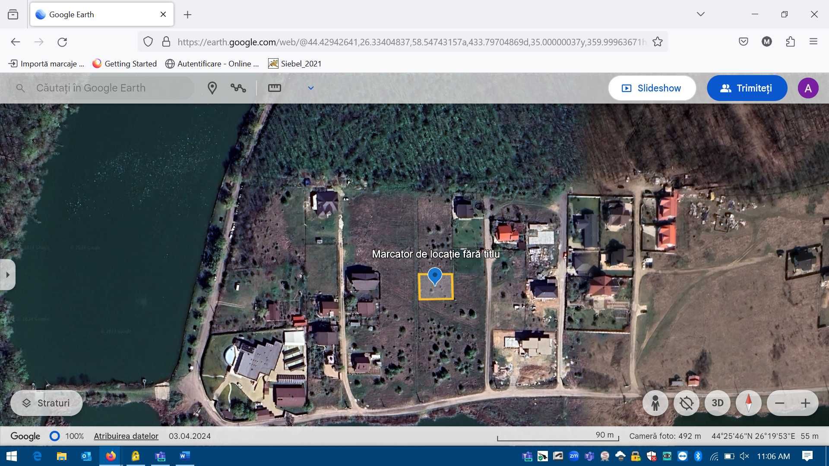Click the fly to my location icon
Image resolution: width=829 pixels, height=466 pixels.
(x=687, y=403)
